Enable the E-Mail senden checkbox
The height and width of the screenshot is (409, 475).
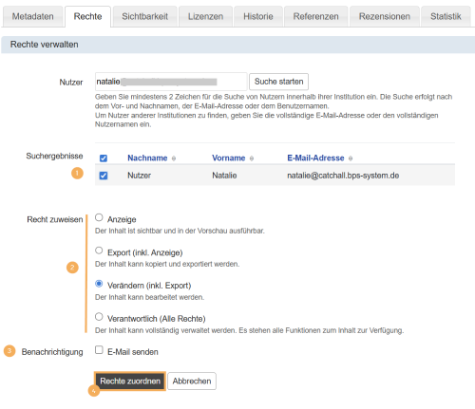point(99,349)
